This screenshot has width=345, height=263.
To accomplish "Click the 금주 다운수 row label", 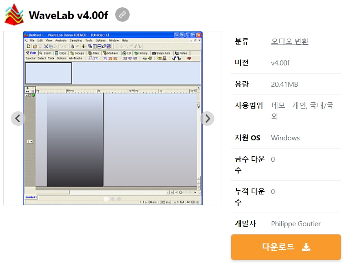I will [x=250, y=164].
